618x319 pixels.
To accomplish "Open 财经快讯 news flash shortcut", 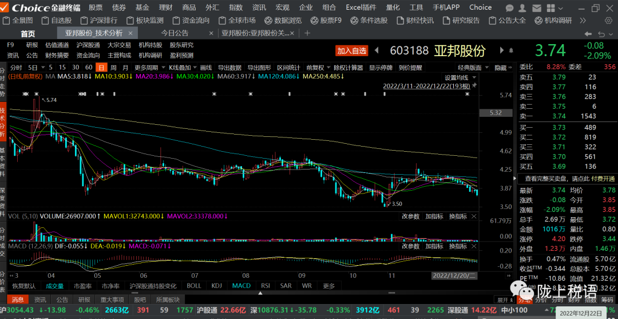I will (415, 21).
